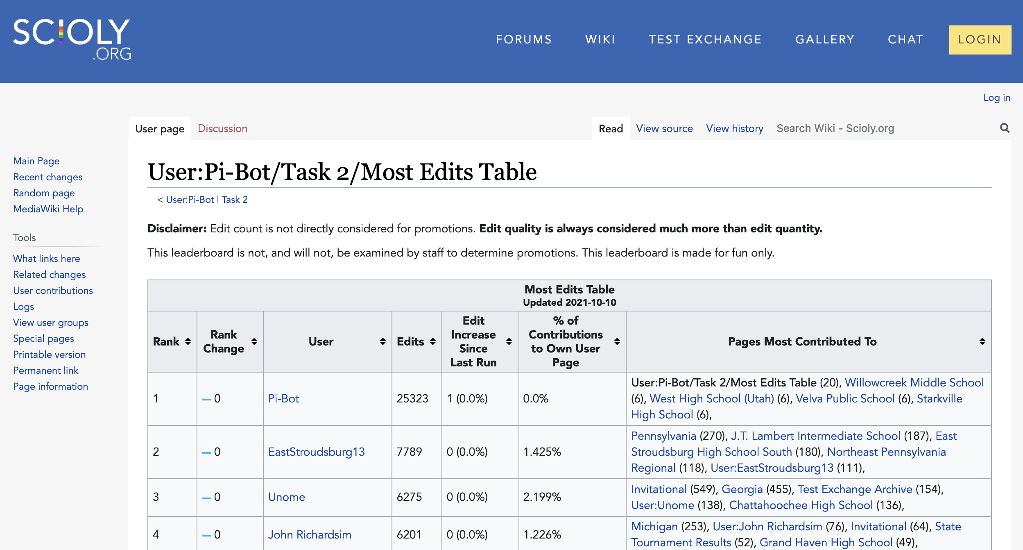Open the View source tab
The width and height of the screenshot is (1023, 550).
click(664, 129)
